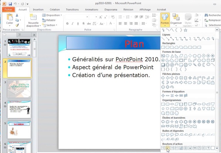The height and width of the screenshot is (153, 221).
Task: Open the Fichier tab
Action: pyautogui.click(x=8, y=10)
